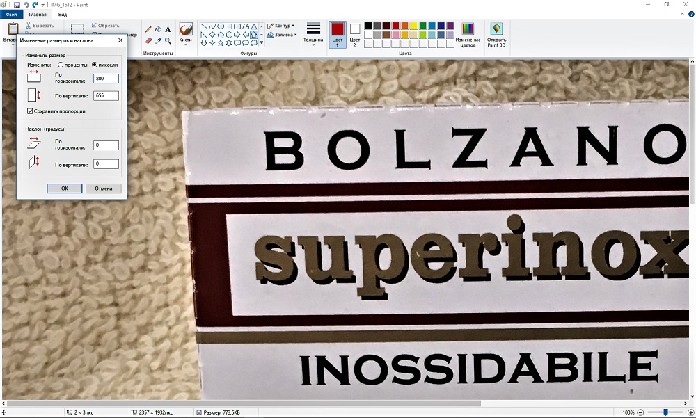Click status bar text 2357 × 1932пкс
The width and height of the screenshot is (696, 418).
coord(156,412)
